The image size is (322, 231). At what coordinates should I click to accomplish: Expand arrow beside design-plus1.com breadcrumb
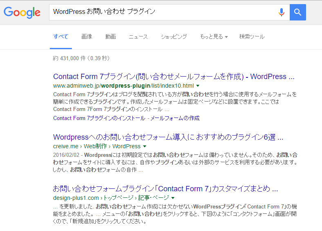click(x=173, y=198)
